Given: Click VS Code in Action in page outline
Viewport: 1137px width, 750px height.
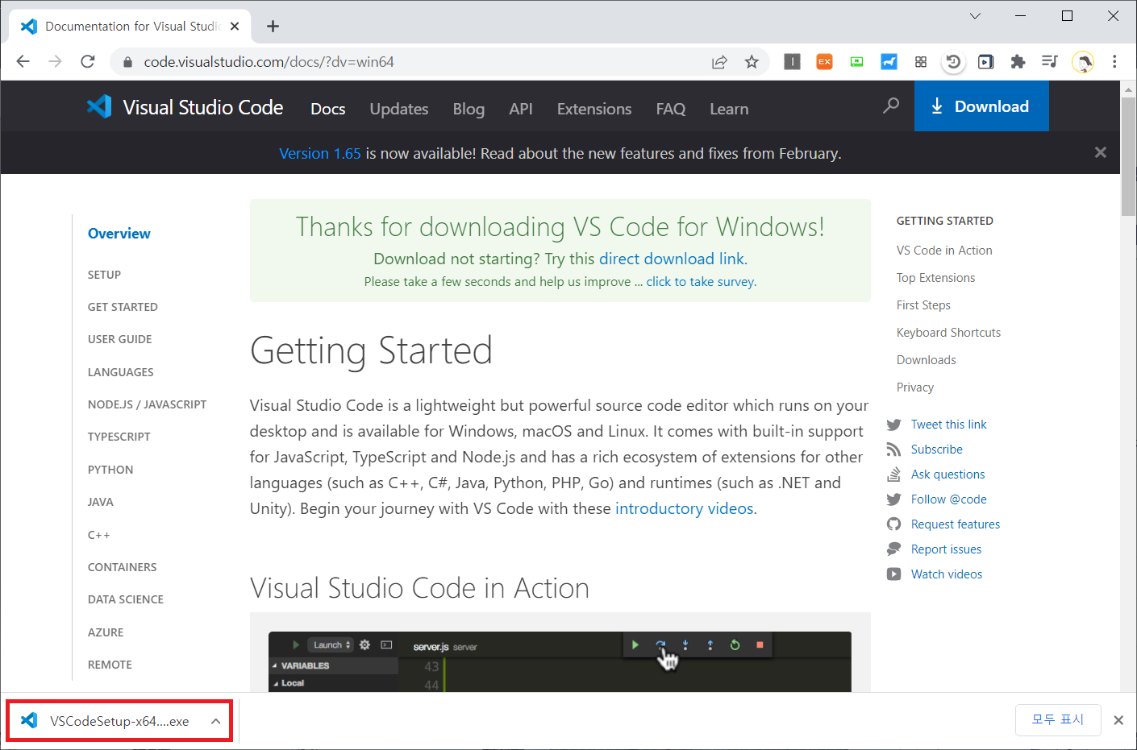Looking at the screenshot, I should click(x=944, y=251).
